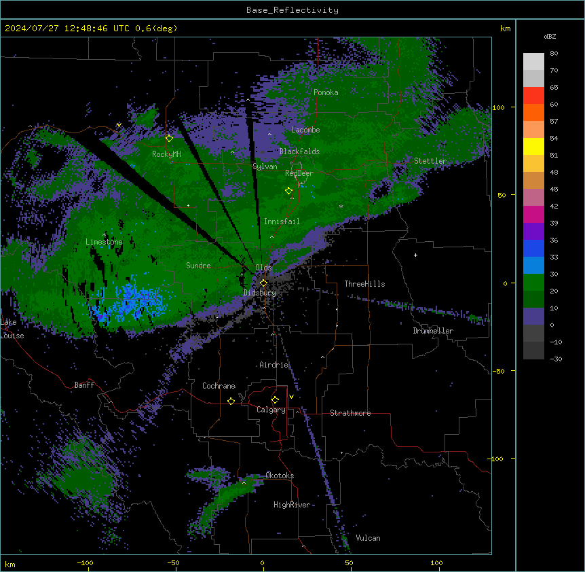Click the 50 tick label on right axis
The image size is (585, 572).
point(502,195)
